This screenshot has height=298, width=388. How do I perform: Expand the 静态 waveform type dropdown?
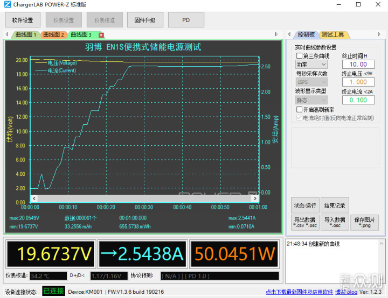(x=311, y=100)
